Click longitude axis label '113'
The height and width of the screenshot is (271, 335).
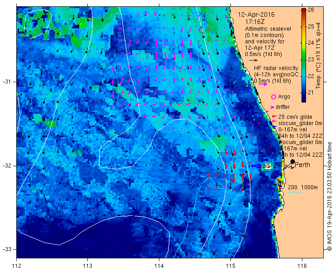(87, 266)
